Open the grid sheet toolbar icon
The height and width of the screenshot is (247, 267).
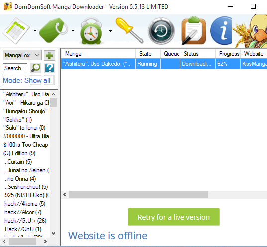[16, 31]
